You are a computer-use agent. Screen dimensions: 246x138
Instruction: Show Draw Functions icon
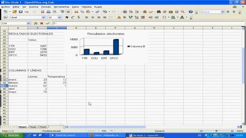coord(151,12)
